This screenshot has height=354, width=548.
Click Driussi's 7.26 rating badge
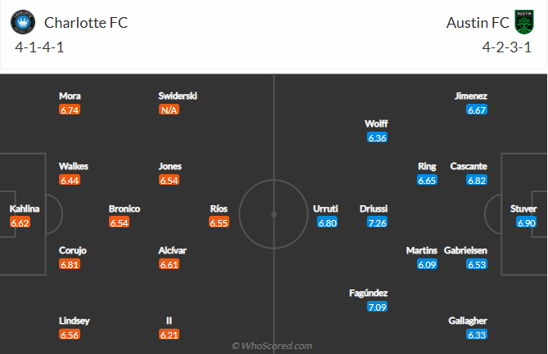[x=377, y=222]
